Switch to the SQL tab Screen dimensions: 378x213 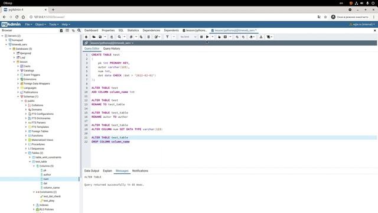coord(120,30)
